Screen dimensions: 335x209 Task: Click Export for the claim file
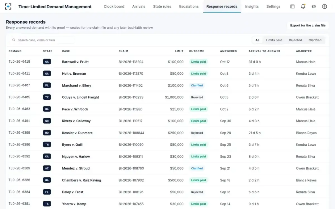coord(308,25)
